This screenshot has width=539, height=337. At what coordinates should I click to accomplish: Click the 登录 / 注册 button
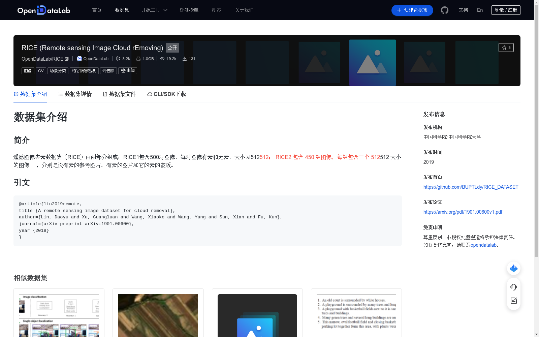pyautogui.click(x=506, y=10)
